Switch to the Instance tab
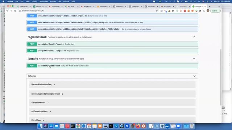The image size is (232, 130). click(x=104, y=6)
